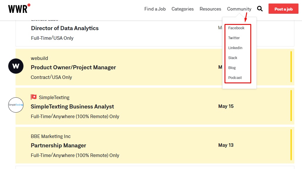Click the red flag icon beside SimpleTexting
The height and width of the screenshot is (169, 302).
click(x=34, y=97)
